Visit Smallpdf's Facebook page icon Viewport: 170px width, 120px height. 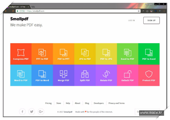(22, 112)
